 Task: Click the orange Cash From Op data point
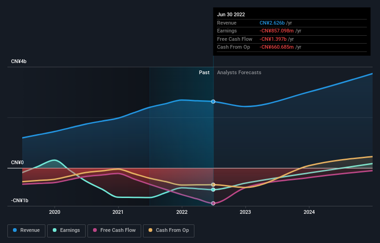213,185
